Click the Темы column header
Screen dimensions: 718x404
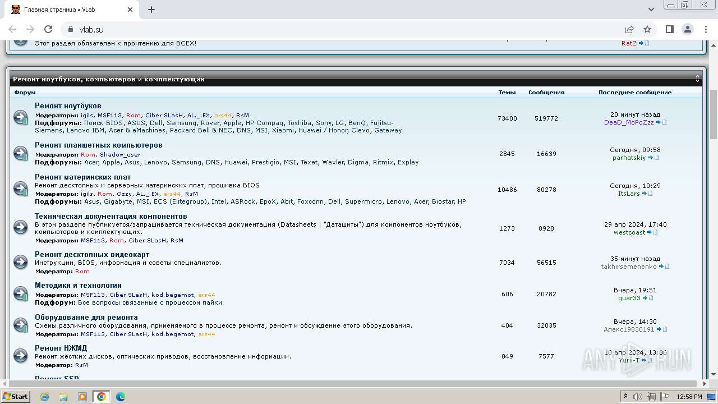coord(507,93)
